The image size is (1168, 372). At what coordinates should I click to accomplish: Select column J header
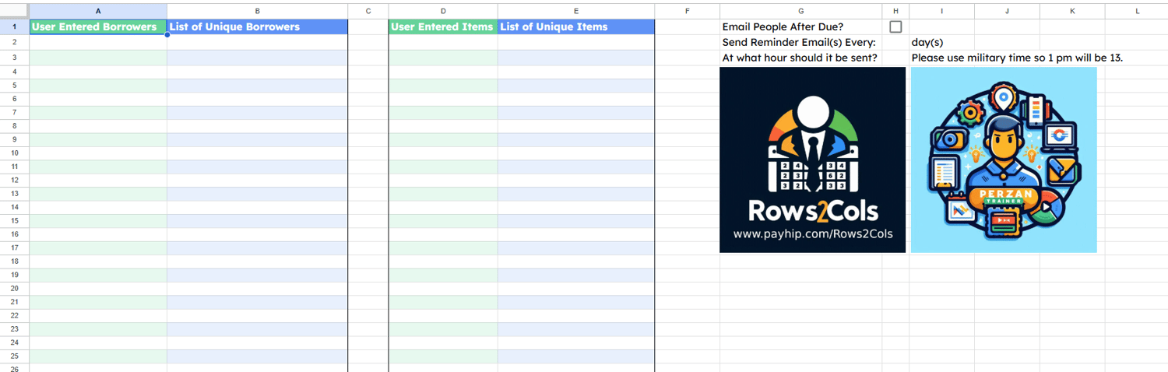(x=1007, y=10)
